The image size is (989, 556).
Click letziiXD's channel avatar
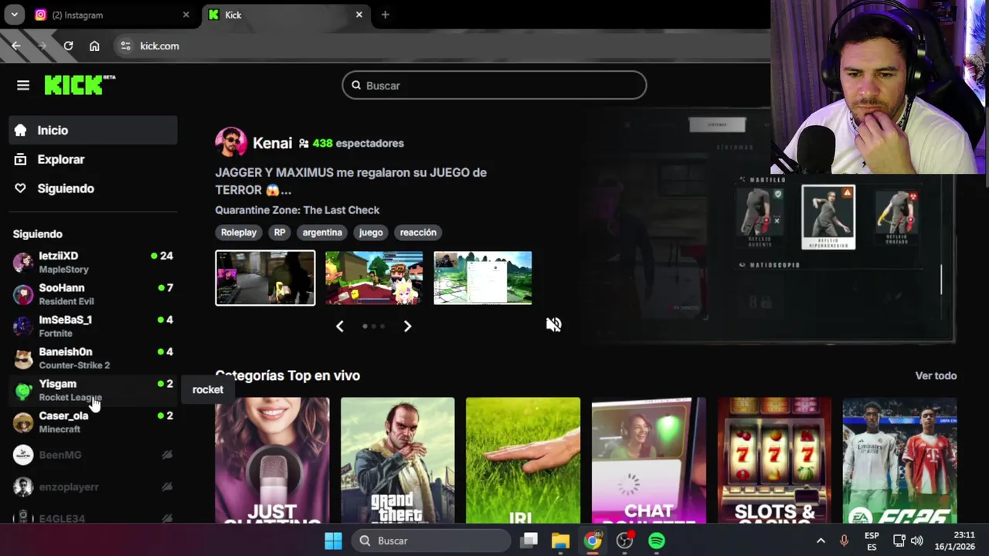pyautogui.click(x=23, y=263)
